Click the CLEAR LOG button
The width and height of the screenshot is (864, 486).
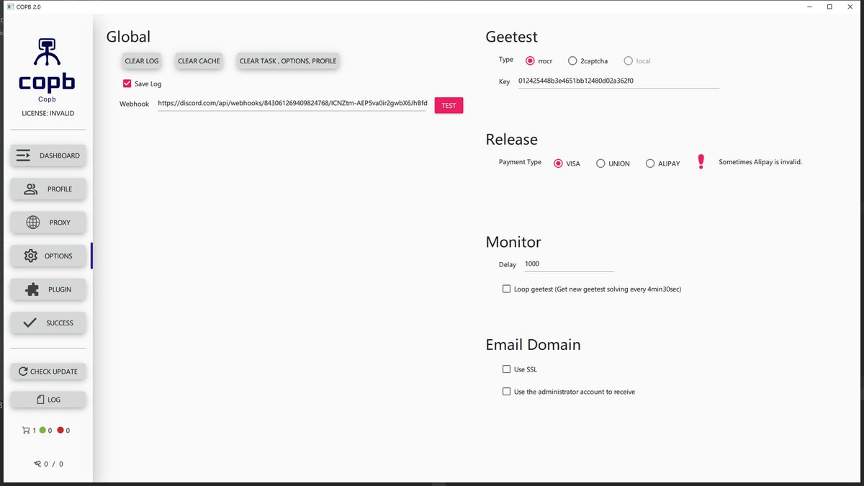tap(142, 61)
